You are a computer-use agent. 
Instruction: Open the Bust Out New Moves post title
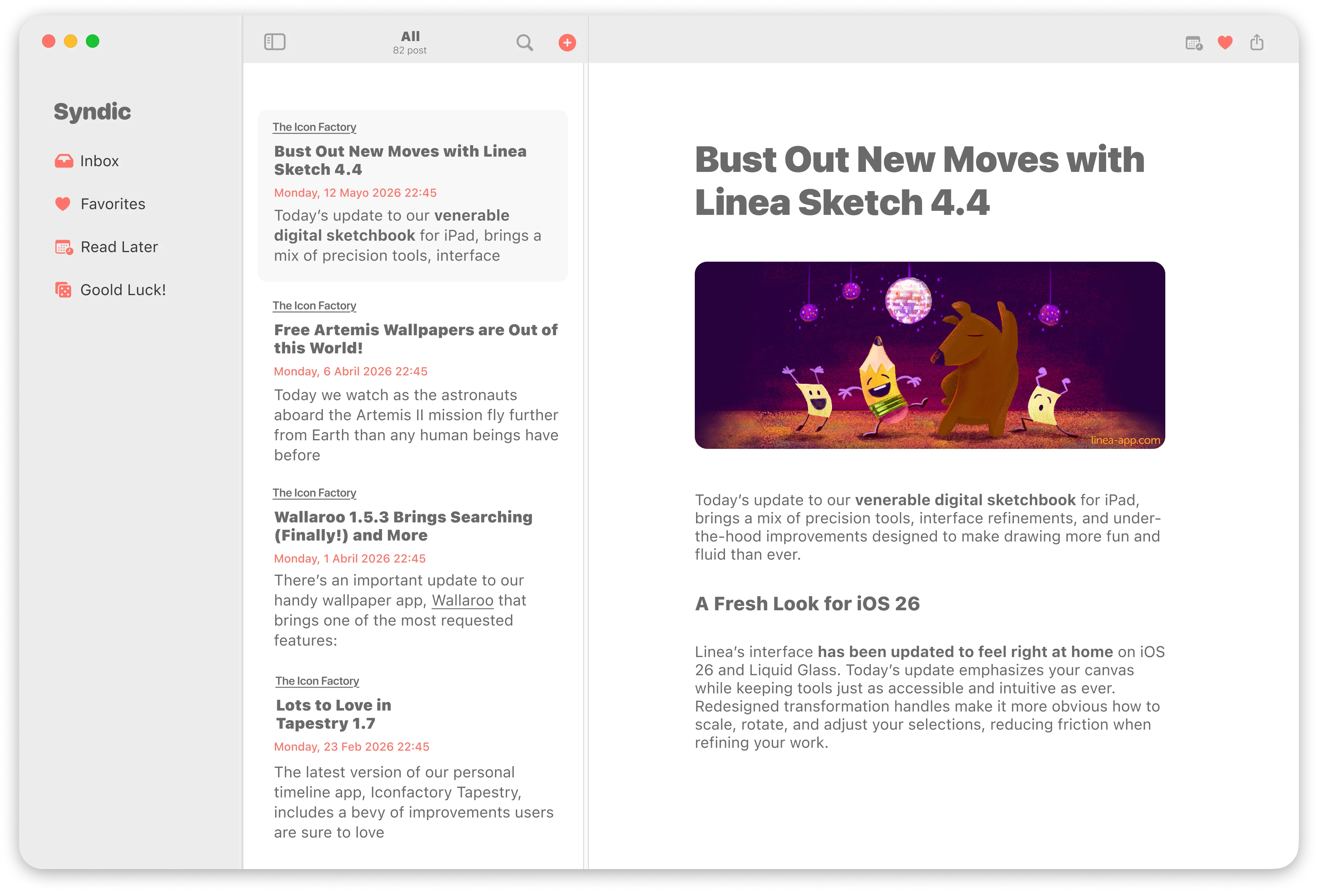(400, 160)
